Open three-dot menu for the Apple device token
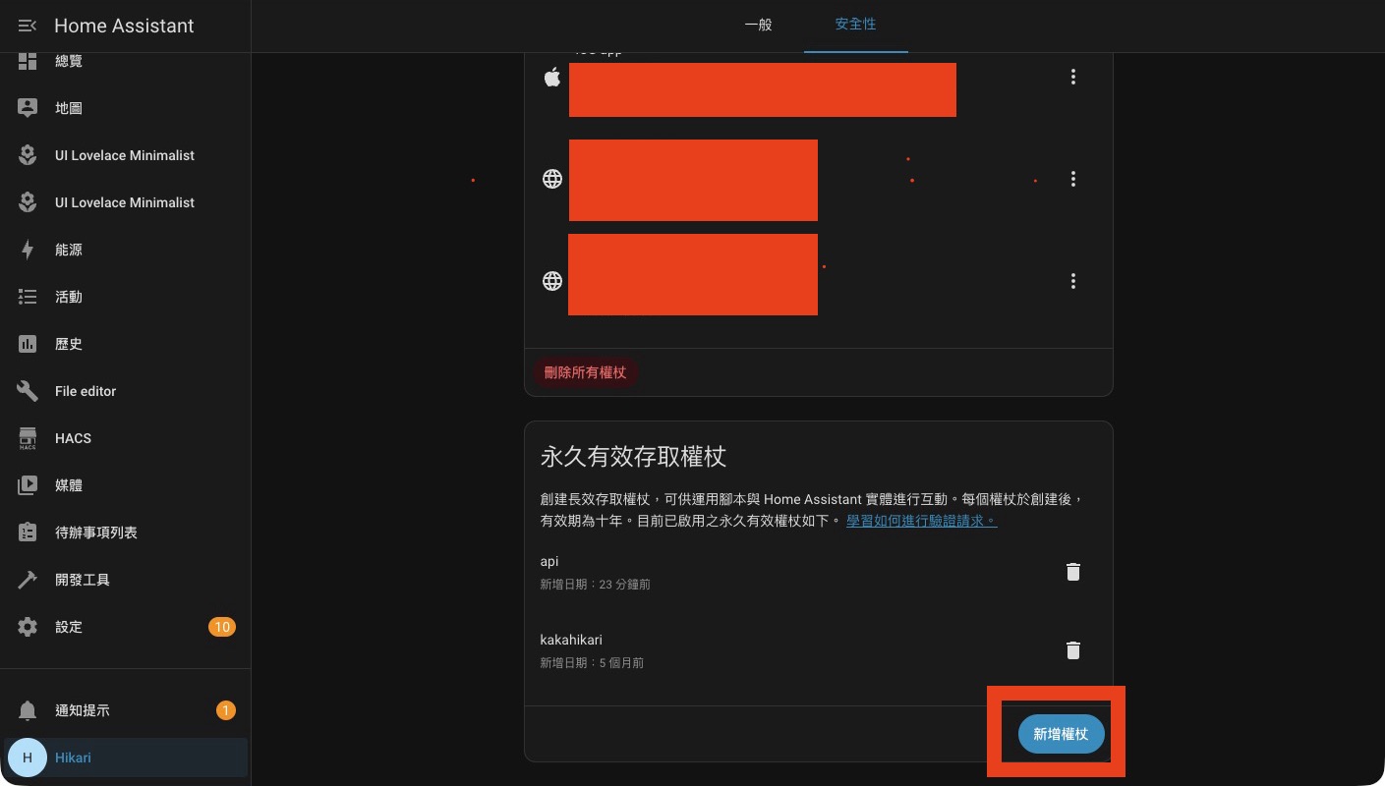The image size is (1385, 786). coord(1072,77)
